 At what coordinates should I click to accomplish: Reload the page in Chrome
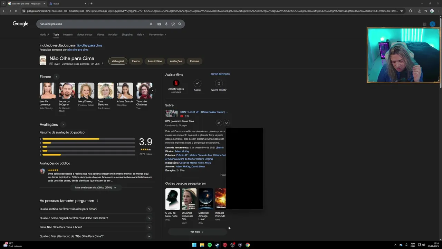16,11
